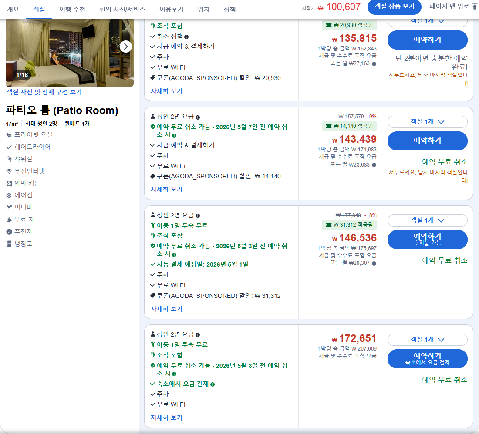Click the 에어컨 air conditioner icon
Image resolution: width=479 pixels, height=434 pixels.
point(9,196)
